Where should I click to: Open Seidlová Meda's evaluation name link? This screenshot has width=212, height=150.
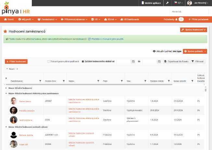click(x=84, y=120)
